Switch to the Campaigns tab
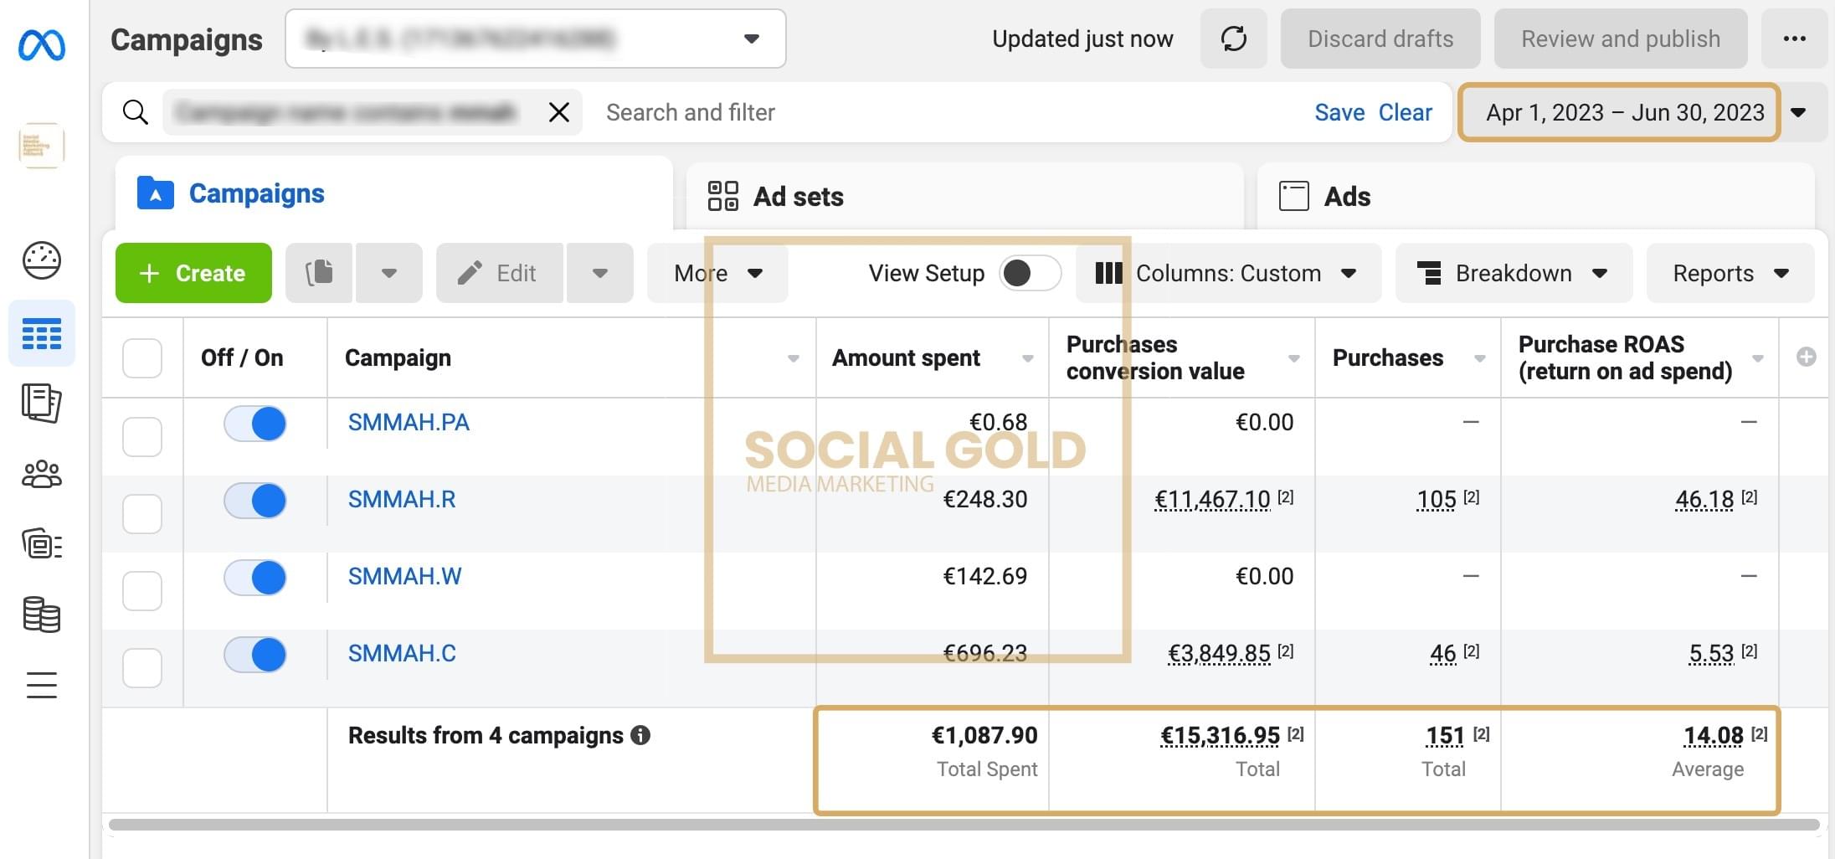Viewport: 1835px width, 859px height. [393, 193]
